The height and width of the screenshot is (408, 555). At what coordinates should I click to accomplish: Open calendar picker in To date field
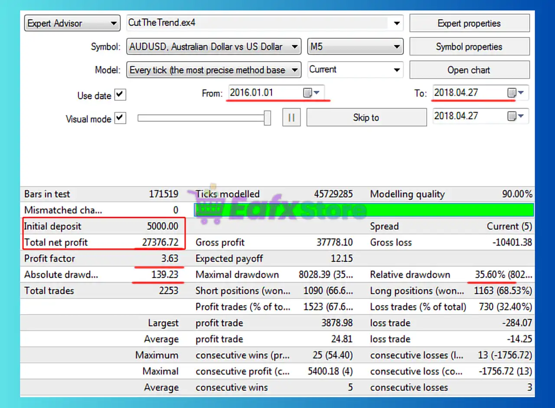[x=516, y=93]
